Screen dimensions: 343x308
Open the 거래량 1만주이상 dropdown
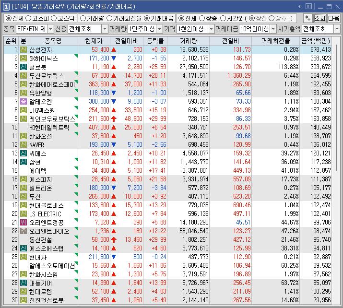[160, 29]
